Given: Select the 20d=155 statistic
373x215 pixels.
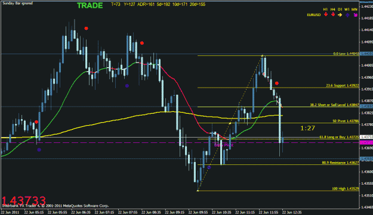Looking at the screenshot, I should tap(198, 4).
